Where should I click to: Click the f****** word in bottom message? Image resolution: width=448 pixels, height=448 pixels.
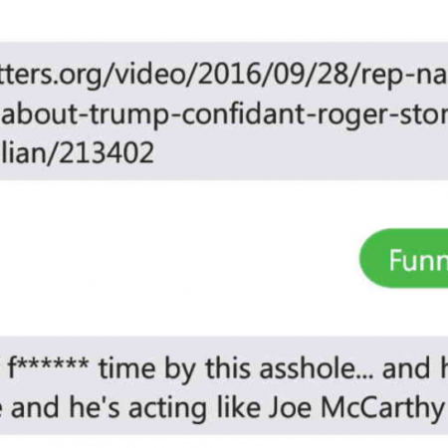[48, 367]
